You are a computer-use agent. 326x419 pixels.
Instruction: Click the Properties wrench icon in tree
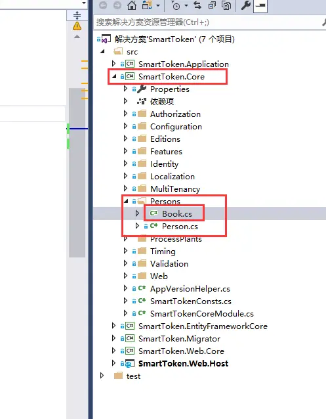click(x=142, y=89)
